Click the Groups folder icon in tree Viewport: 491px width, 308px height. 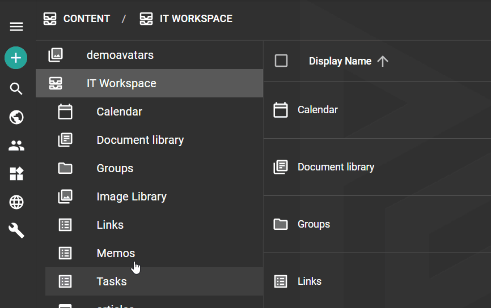(65, 168)
